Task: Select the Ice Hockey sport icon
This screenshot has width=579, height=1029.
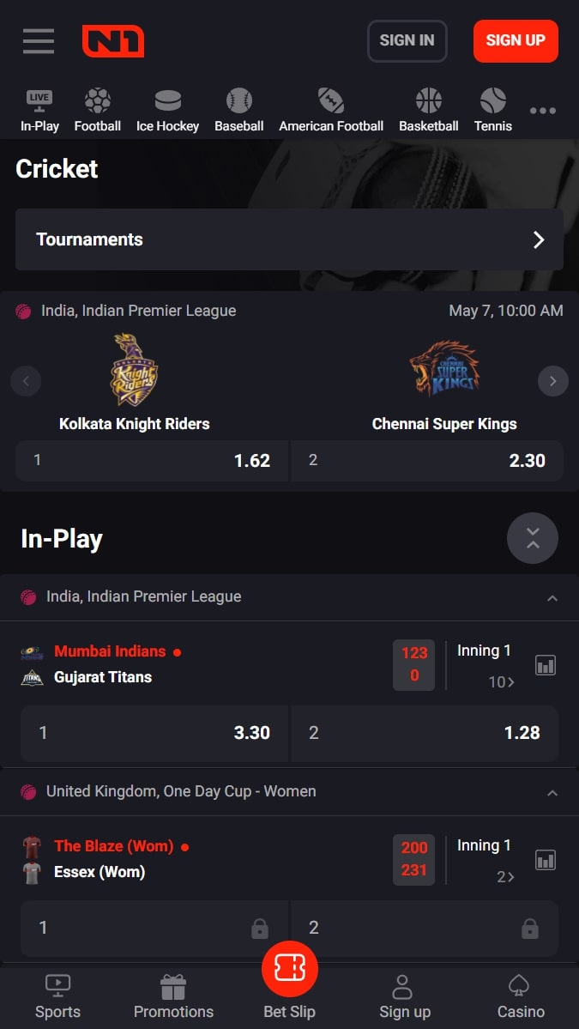Action: pyautogui.click(x=167, y=100)
